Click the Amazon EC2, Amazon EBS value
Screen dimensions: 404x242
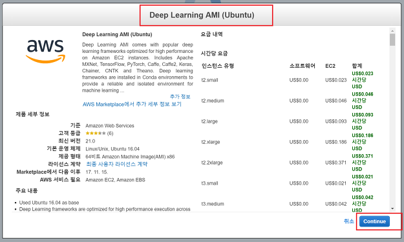click(x=115, y=180)
